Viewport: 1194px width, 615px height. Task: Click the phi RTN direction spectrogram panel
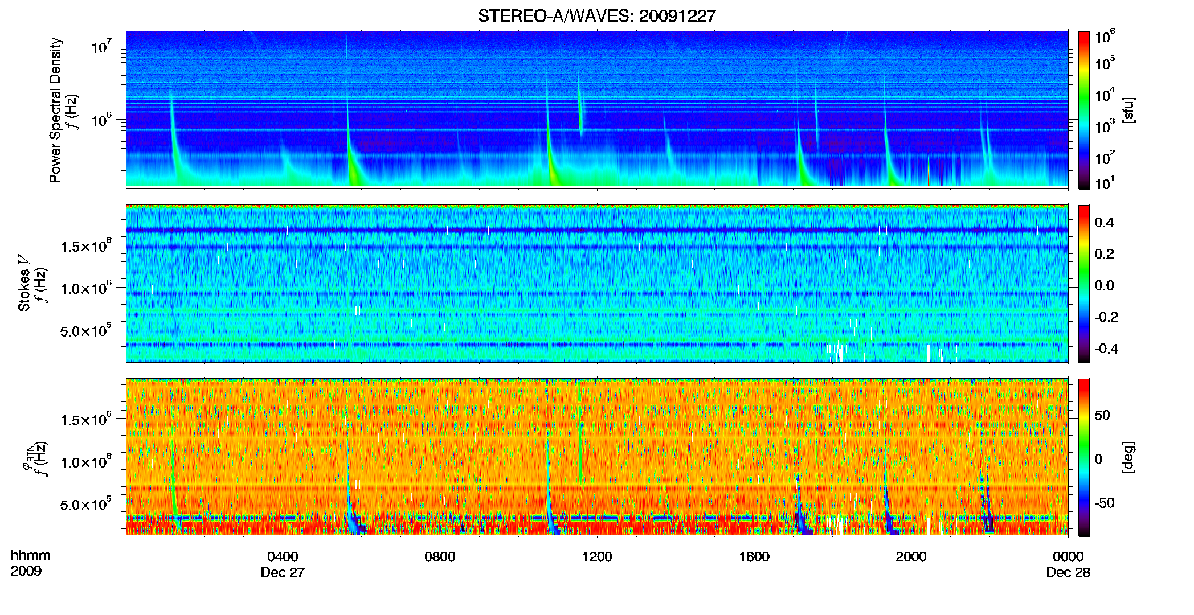597,457
